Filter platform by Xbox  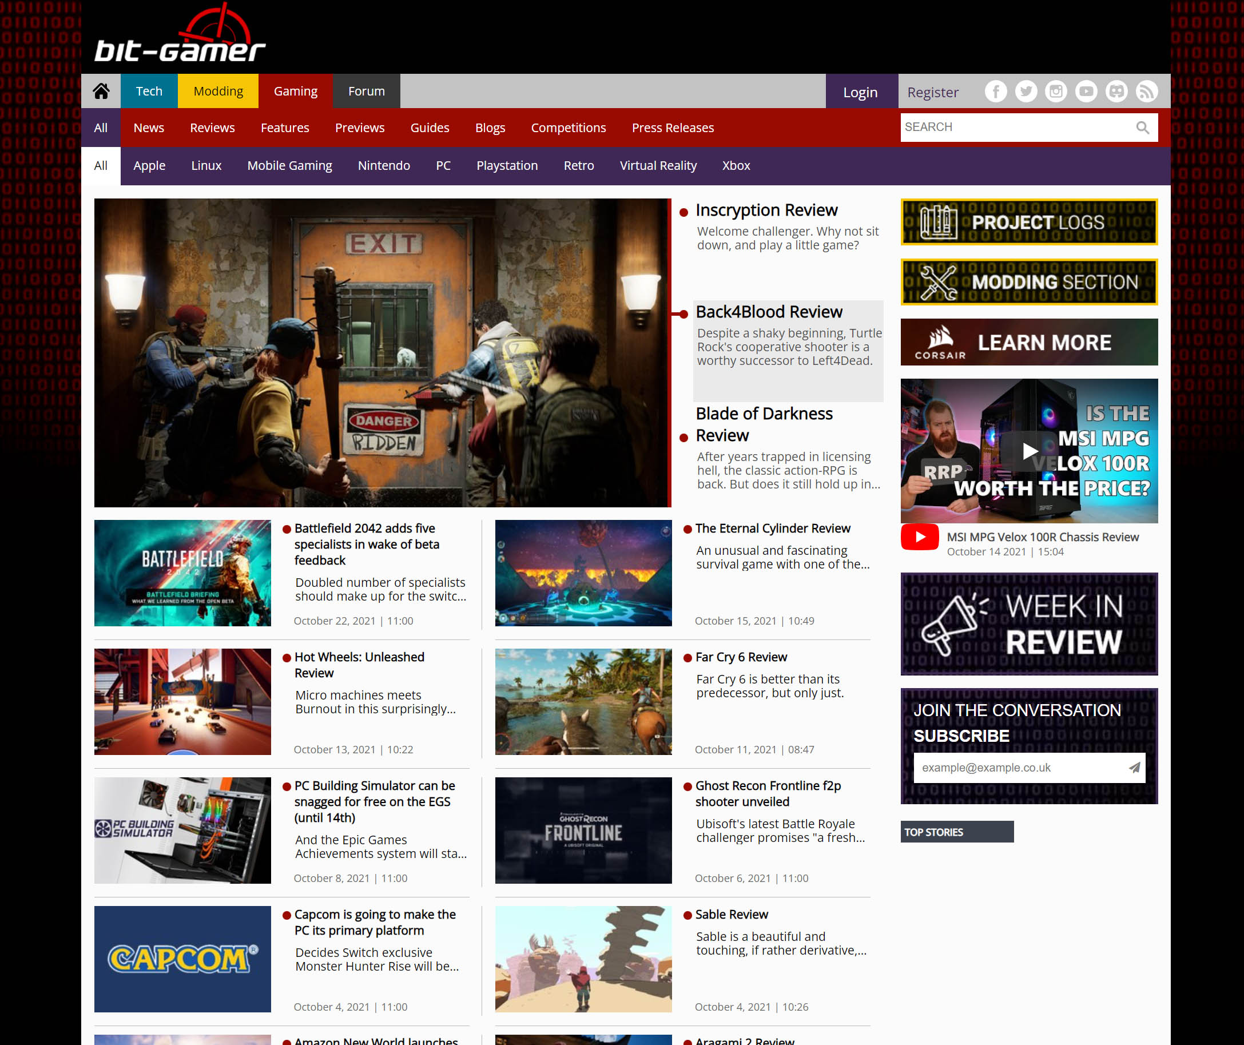(736, 166)
